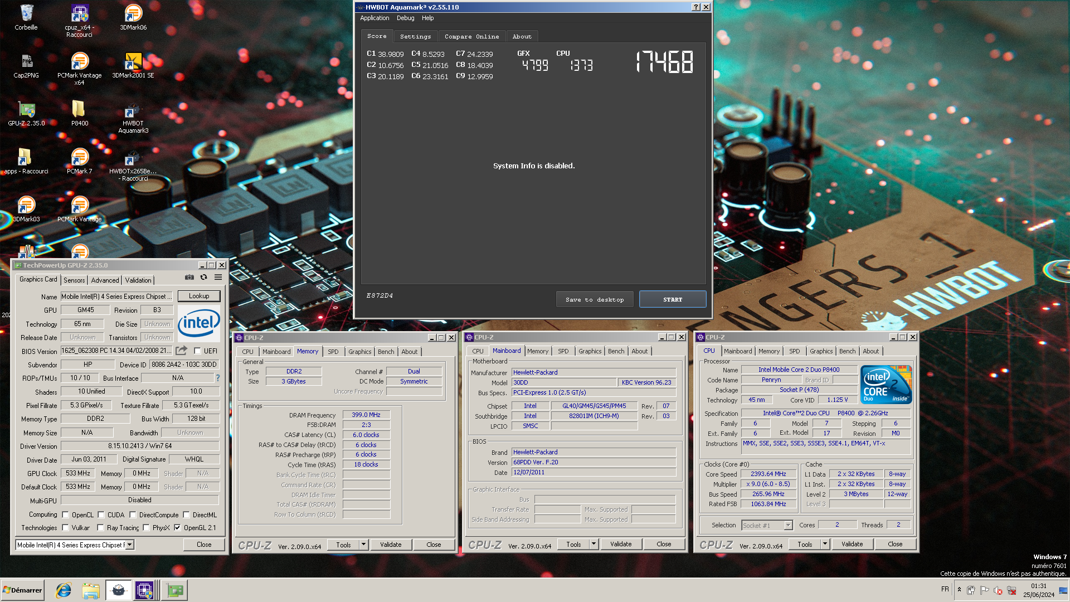The image size is (1070, 602).
Task: Open the GPU-Z.2.35.0 desktop icon
Action: click(26, 113)
